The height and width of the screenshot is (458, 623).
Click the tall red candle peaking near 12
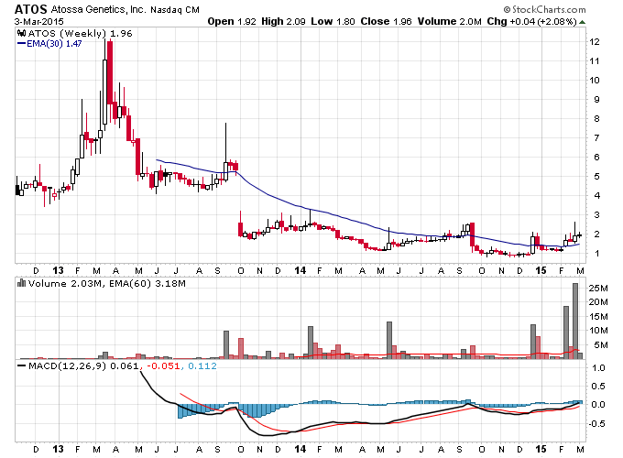coord(110,73)
